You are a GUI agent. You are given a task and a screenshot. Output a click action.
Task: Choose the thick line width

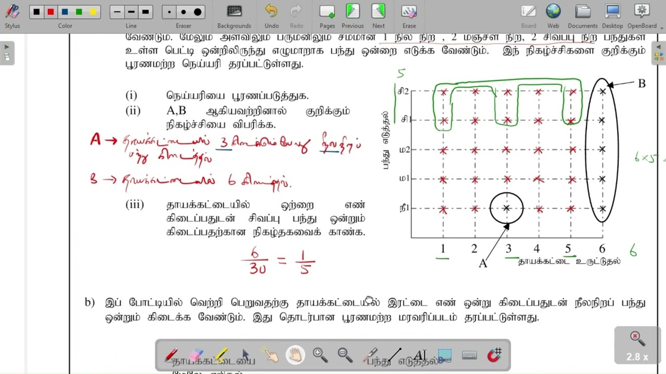pos(145,12)
